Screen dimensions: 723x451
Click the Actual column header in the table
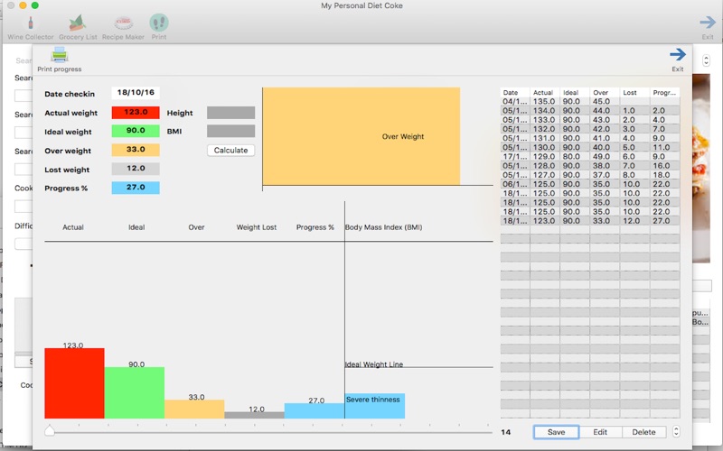click(543, 93)
